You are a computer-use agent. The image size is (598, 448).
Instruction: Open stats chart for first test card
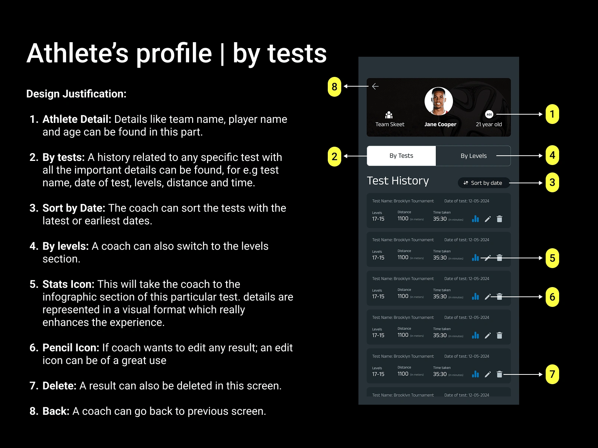pyautogui.click(x=475, y=219)
